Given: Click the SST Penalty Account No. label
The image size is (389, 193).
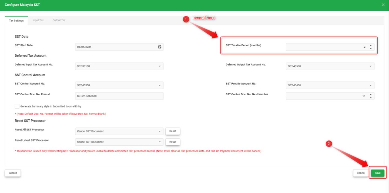Looking at the screenshot, I should coord(241,84).
